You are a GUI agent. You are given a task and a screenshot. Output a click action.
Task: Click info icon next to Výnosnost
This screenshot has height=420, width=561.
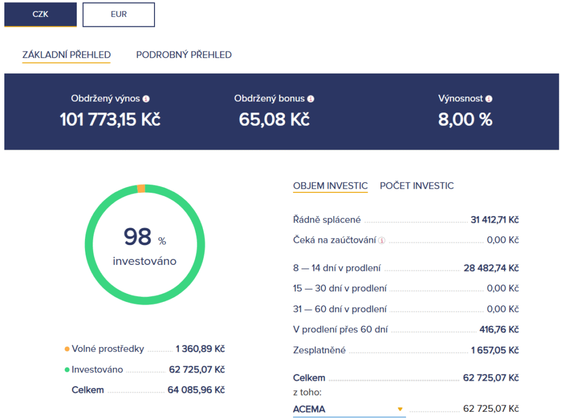489,99
